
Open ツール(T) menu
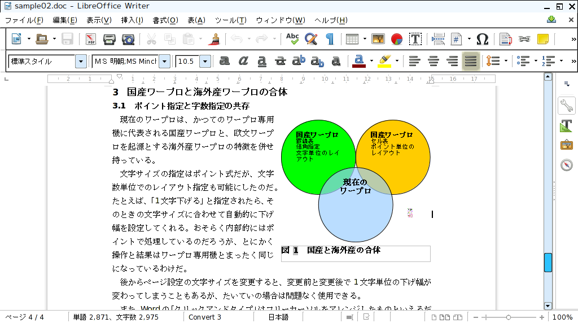click(231, 20)
